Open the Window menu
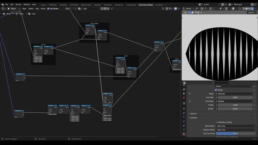 point(27,4)
